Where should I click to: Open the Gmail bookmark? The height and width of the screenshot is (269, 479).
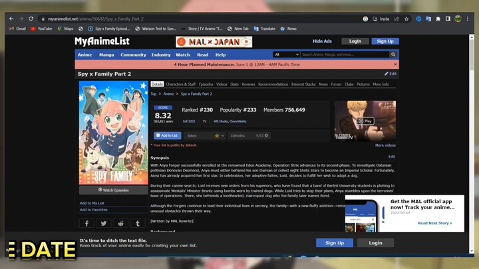[x=17, y=29]
